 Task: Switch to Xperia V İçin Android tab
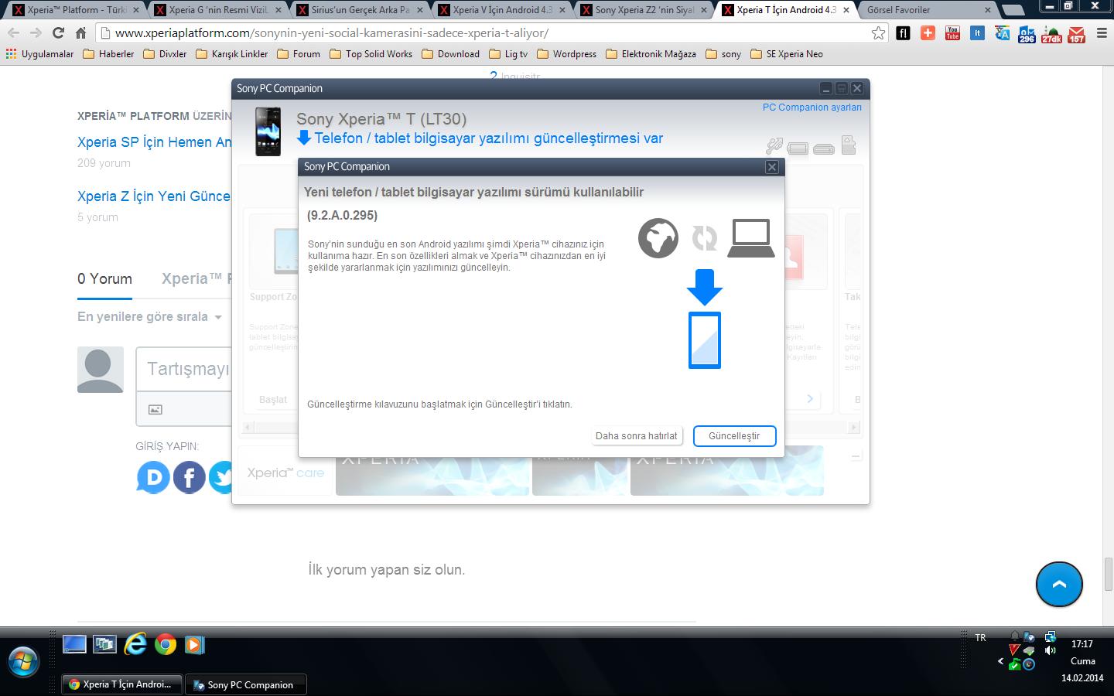[x=503, y=10]
